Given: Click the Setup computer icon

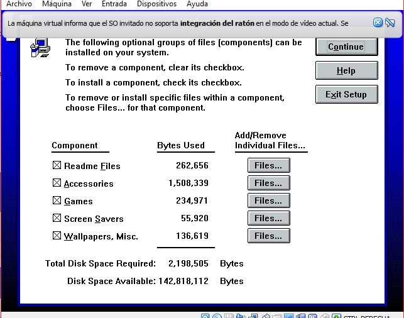Looking at the screenshot, I should [x=40, y=48].
